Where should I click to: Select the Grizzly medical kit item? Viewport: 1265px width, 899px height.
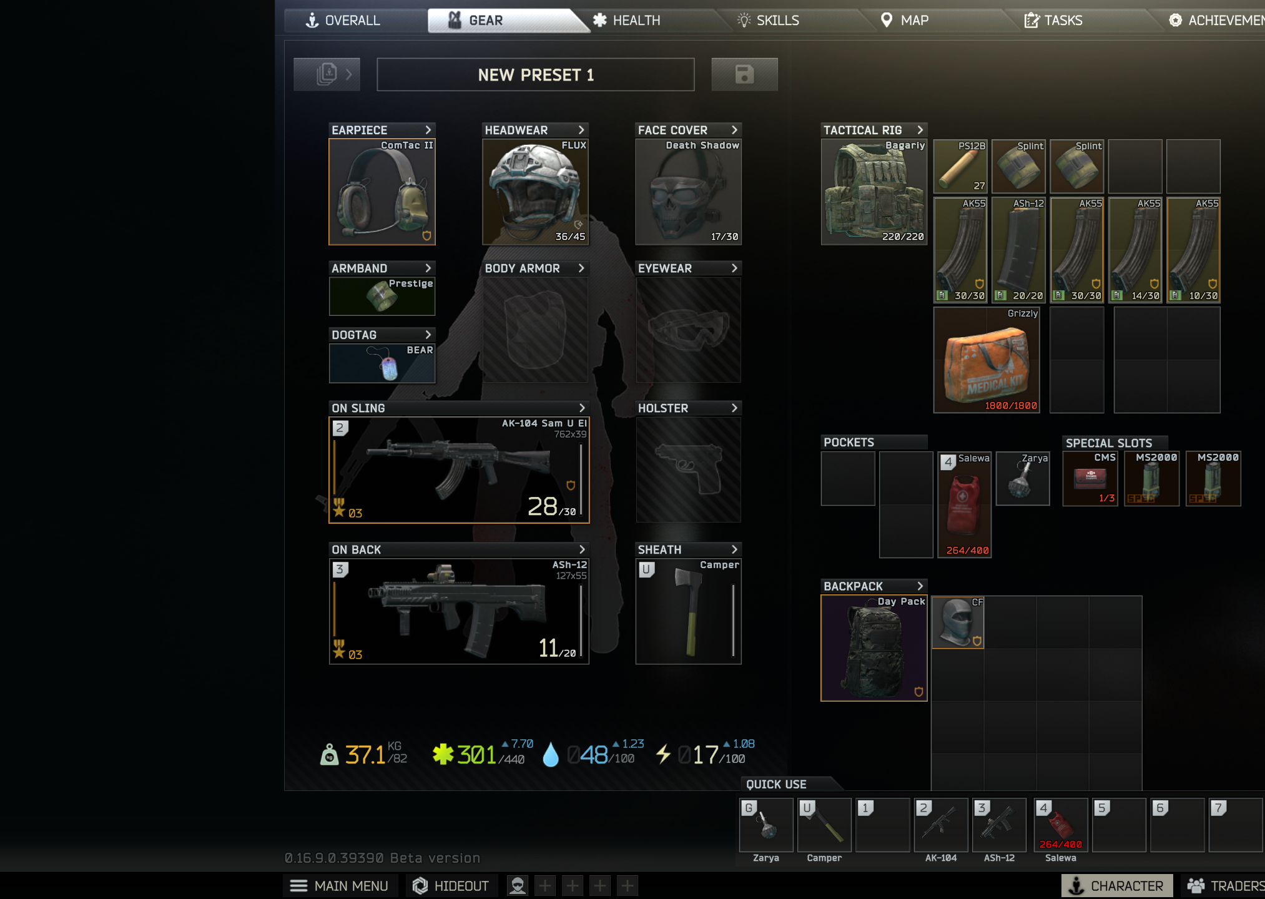coord(986,360)
